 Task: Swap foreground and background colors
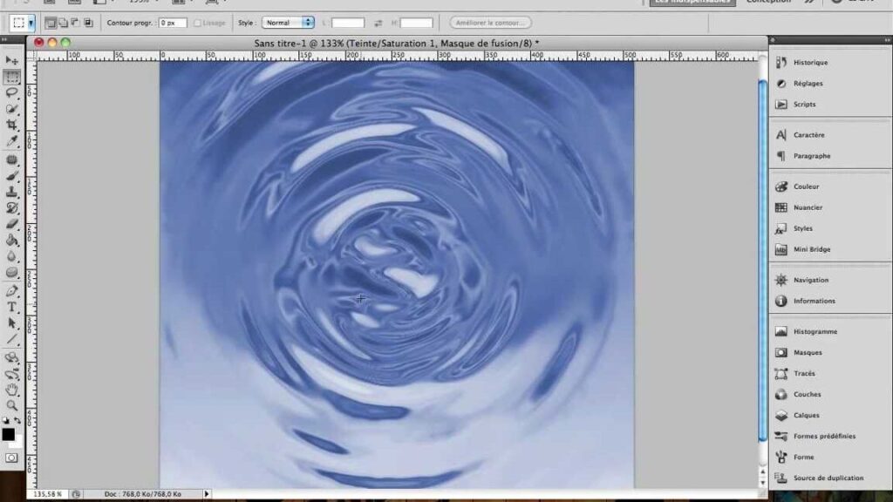pyautogui.click(x=17, y=421)
